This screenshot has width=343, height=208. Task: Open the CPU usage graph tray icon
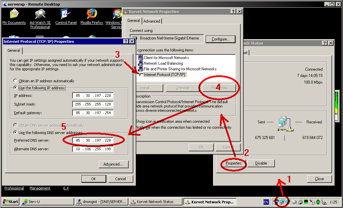coord(306,202)
